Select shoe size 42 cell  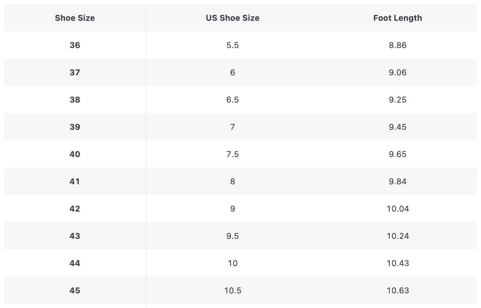tap(75, 209)
